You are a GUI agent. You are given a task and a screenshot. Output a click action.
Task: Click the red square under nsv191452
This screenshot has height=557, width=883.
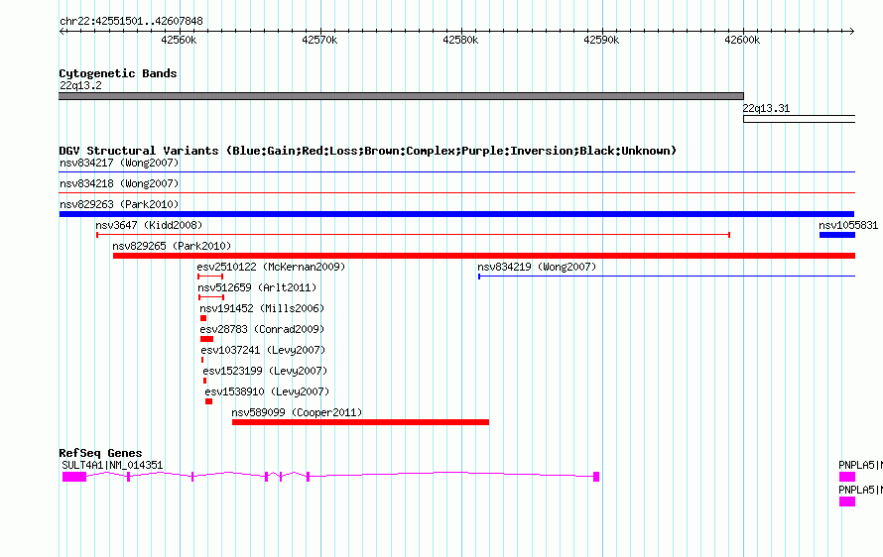(x=203, y=318)
